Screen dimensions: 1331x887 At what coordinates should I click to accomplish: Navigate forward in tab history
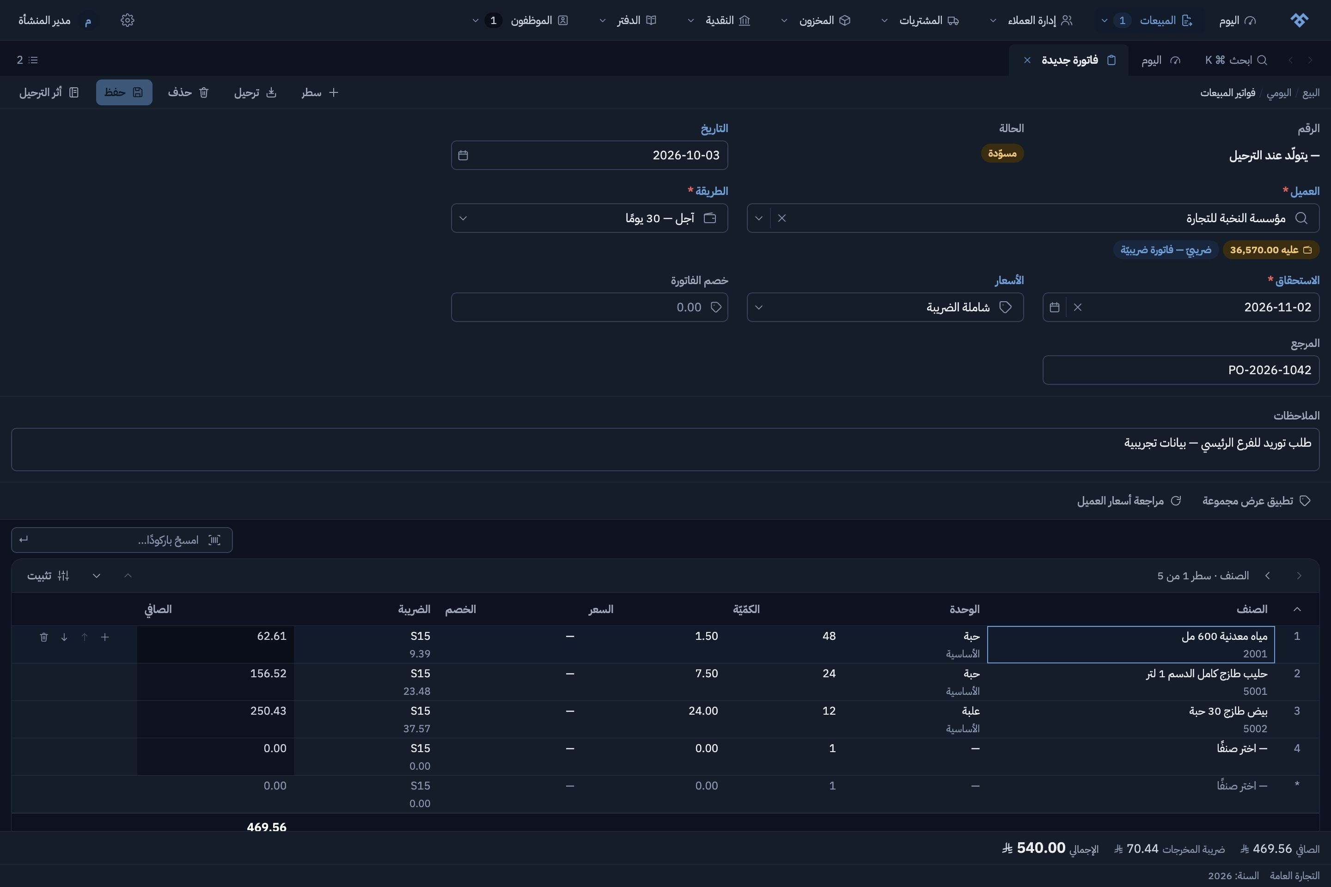click(1290, 60)
